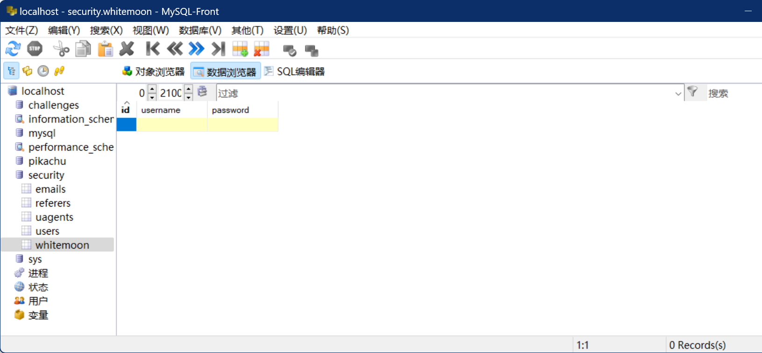Click the offset field showing 0
This screenshot has height=353, width=762.
pyautogui.click(x=134, y=93)
